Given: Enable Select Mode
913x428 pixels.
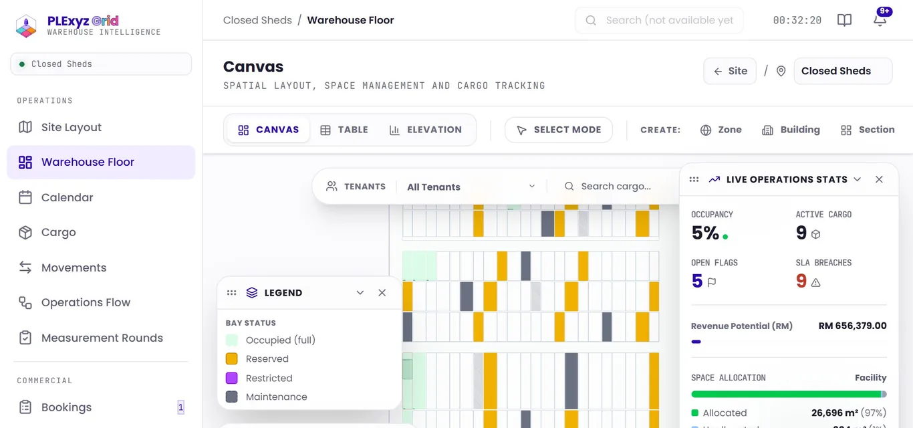Looking at the screenshot, I should coord(559,130).
